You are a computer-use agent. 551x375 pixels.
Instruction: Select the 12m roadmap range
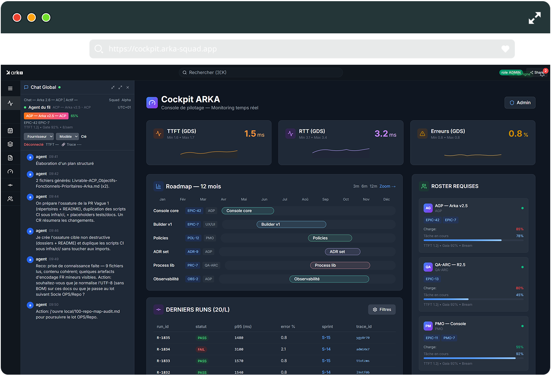click(x=373, y=186)
